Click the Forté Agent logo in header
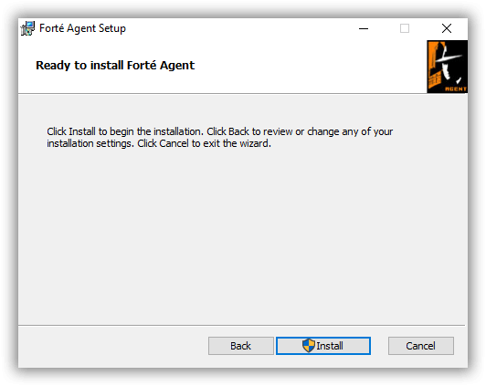Image resolution: width=486 pixels, height=386 pixels. 447,67
